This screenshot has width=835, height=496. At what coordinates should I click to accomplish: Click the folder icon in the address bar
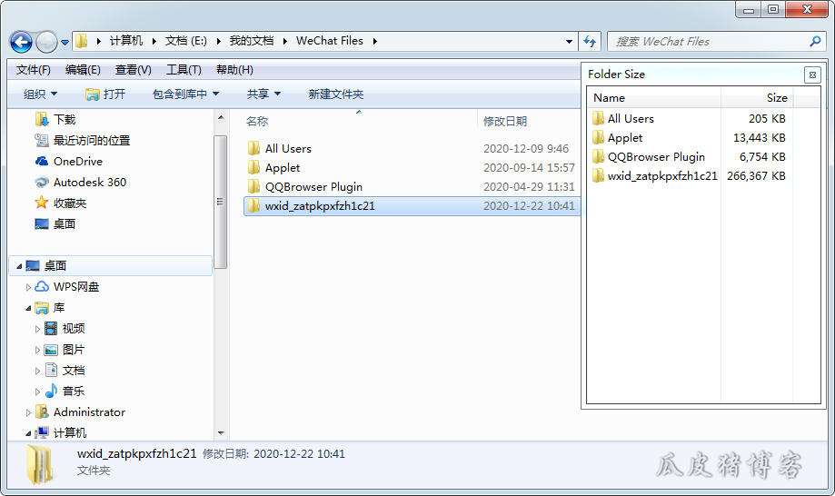pos(82,41)
